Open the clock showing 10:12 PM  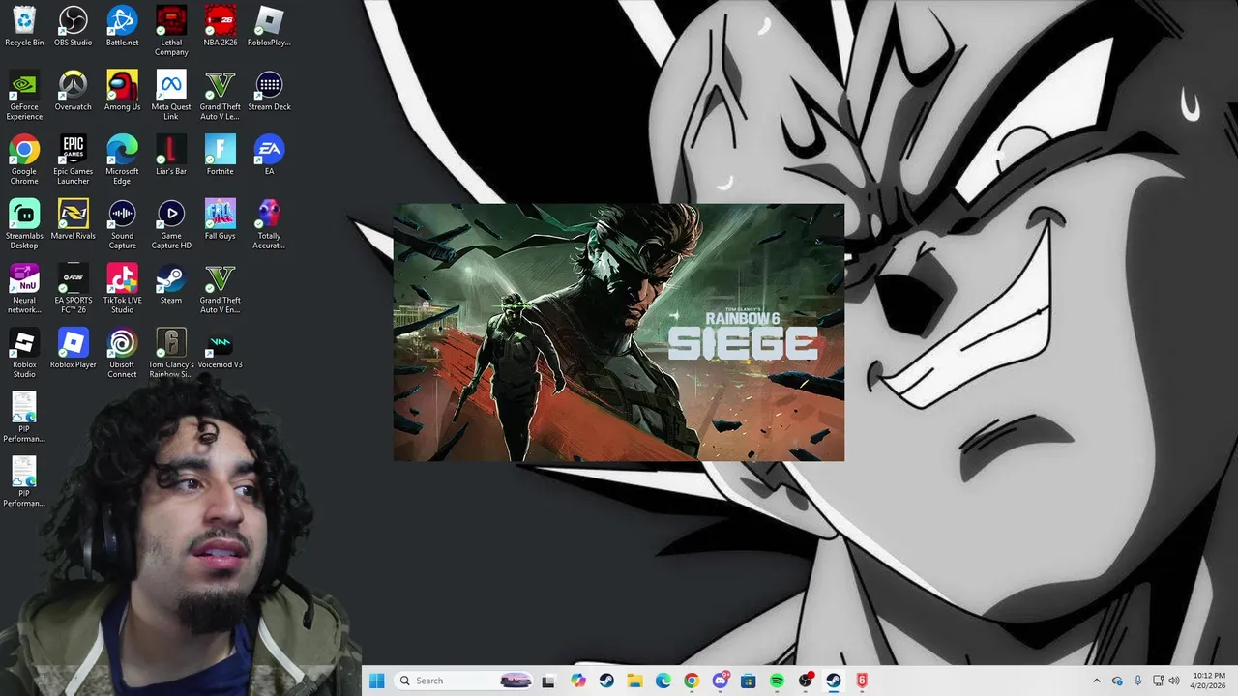[x=1208, y=681]
